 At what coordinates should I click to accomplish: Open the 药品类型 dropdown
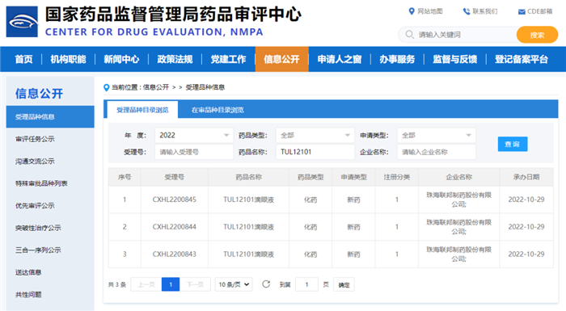pos(315,135)
